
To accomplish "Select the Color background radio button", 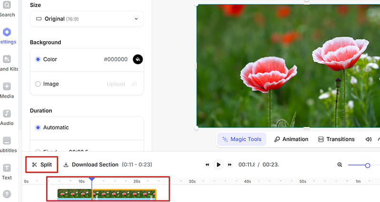I will pyautogui.click(x=38, y=59).
